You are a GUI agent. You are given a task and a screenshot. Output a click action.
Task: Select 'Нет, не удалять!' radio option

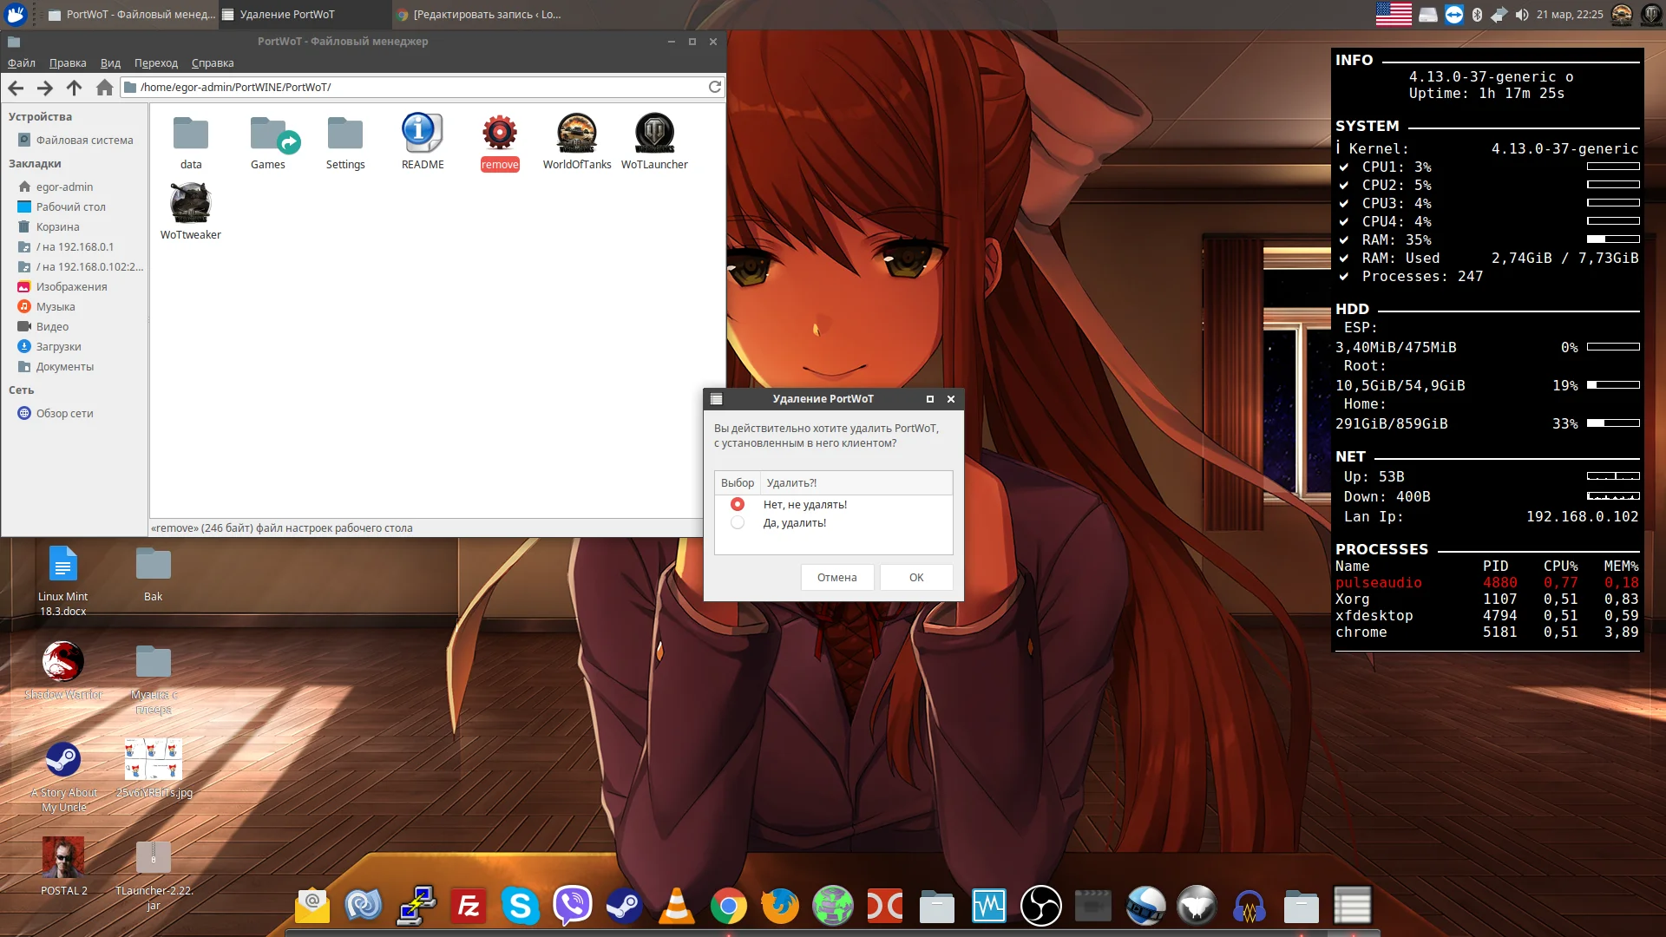(x=738, y=504)
